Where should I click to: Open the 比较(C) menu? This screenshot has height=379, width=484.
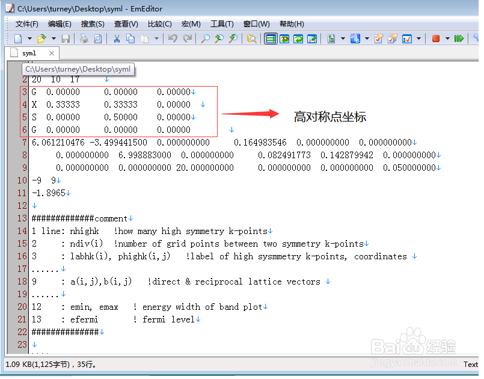tap(159, 24)
